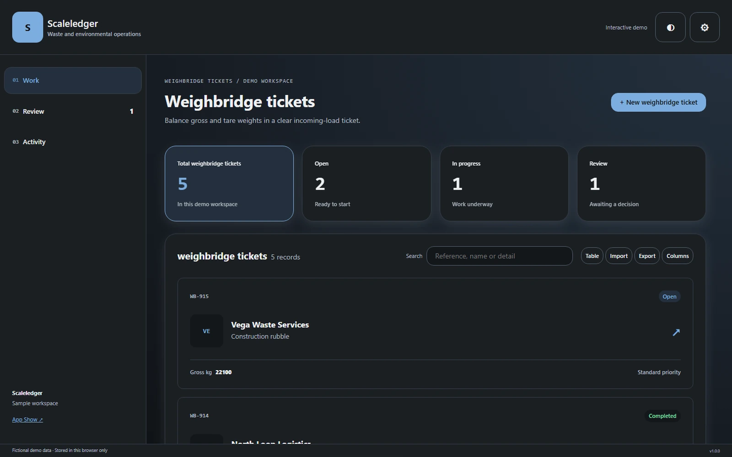Open the Vega Waste Services arrow icon
The image size is (732, 457).
pos(676,332)
